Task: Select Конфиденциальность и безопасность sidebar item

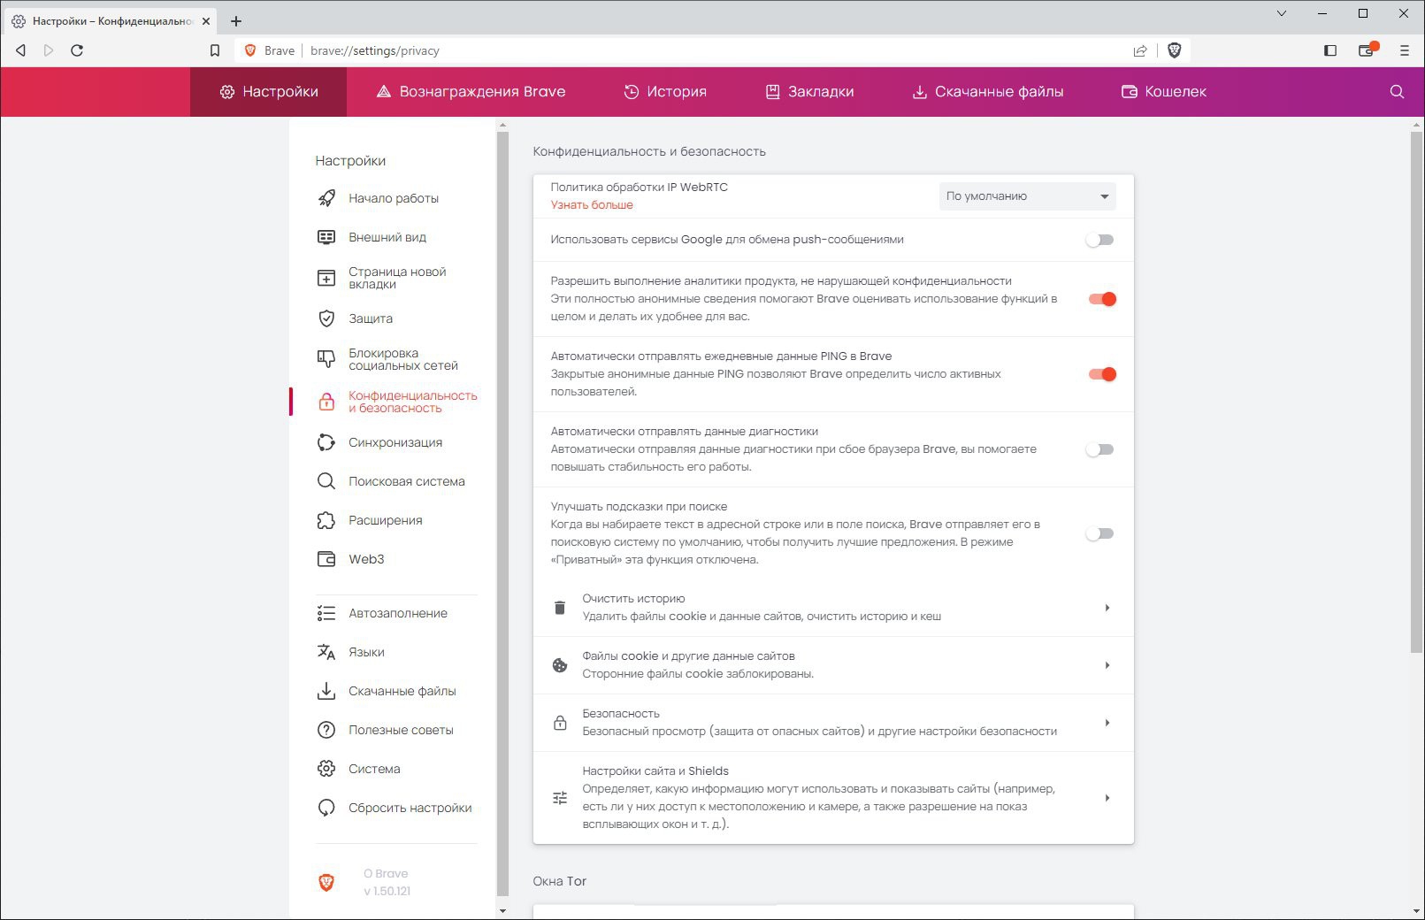Action: pyautogui.click(x=396, y=402)
